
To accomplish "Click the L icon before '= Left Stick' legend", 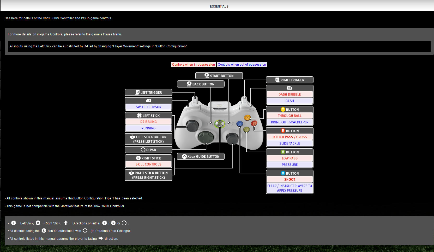I will [x=14, y=223].
